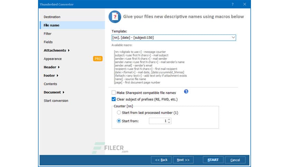This screenshot has width=289, height=167.
Task: Open the Contents settings page
Action: point(50,84)
